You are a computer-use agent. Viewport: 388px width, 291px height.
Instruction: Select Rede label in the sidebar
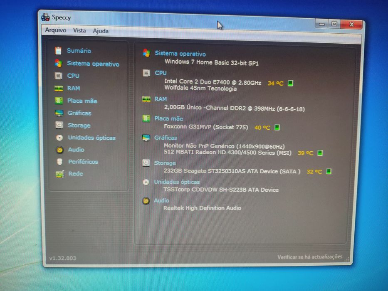pyautogui.click(x=76, y=173)
